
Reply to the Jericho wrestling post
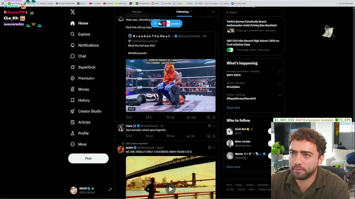point(128,117)
